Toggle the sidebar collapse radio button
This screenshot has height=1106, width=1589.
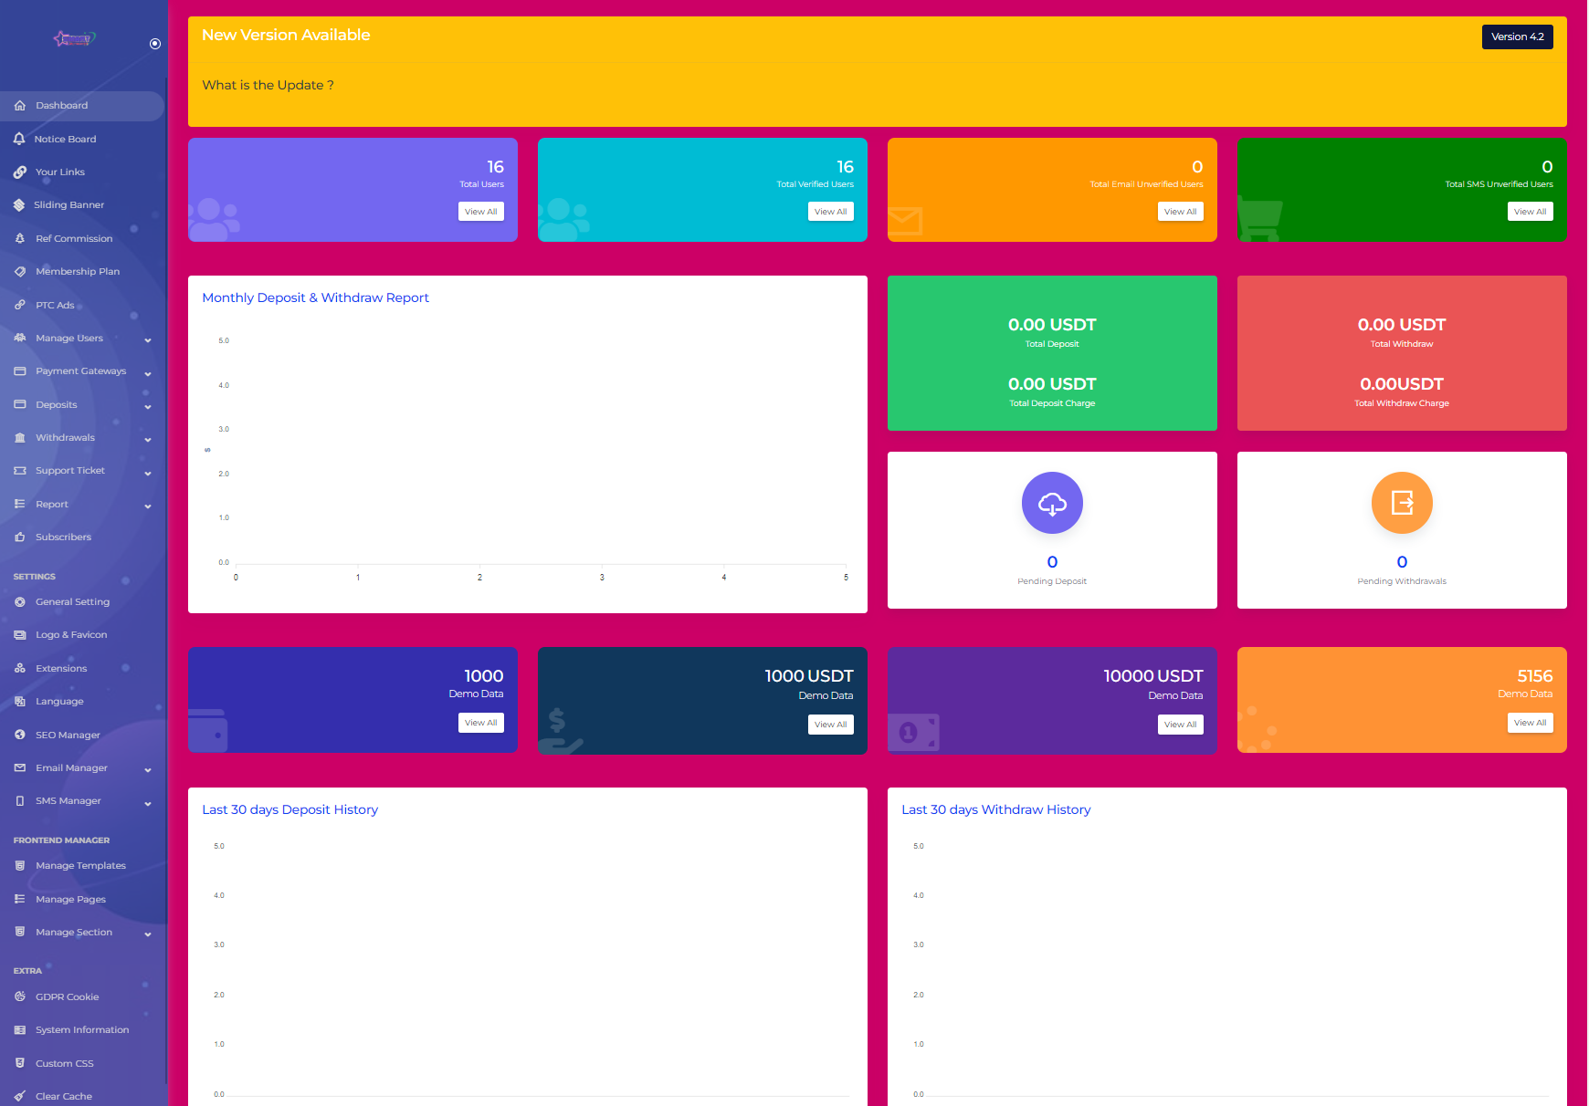[155, 44]
